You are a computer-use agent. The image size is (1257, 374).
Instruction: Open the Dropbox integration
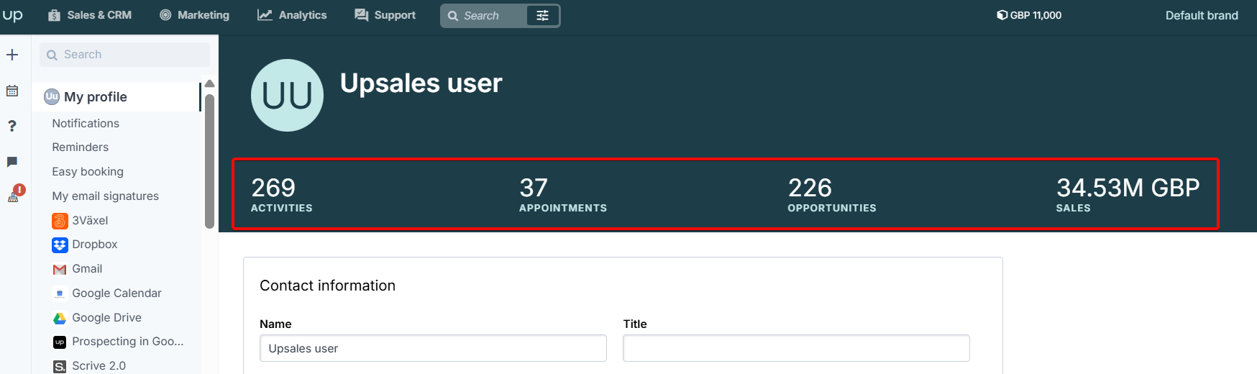(95, 245)
